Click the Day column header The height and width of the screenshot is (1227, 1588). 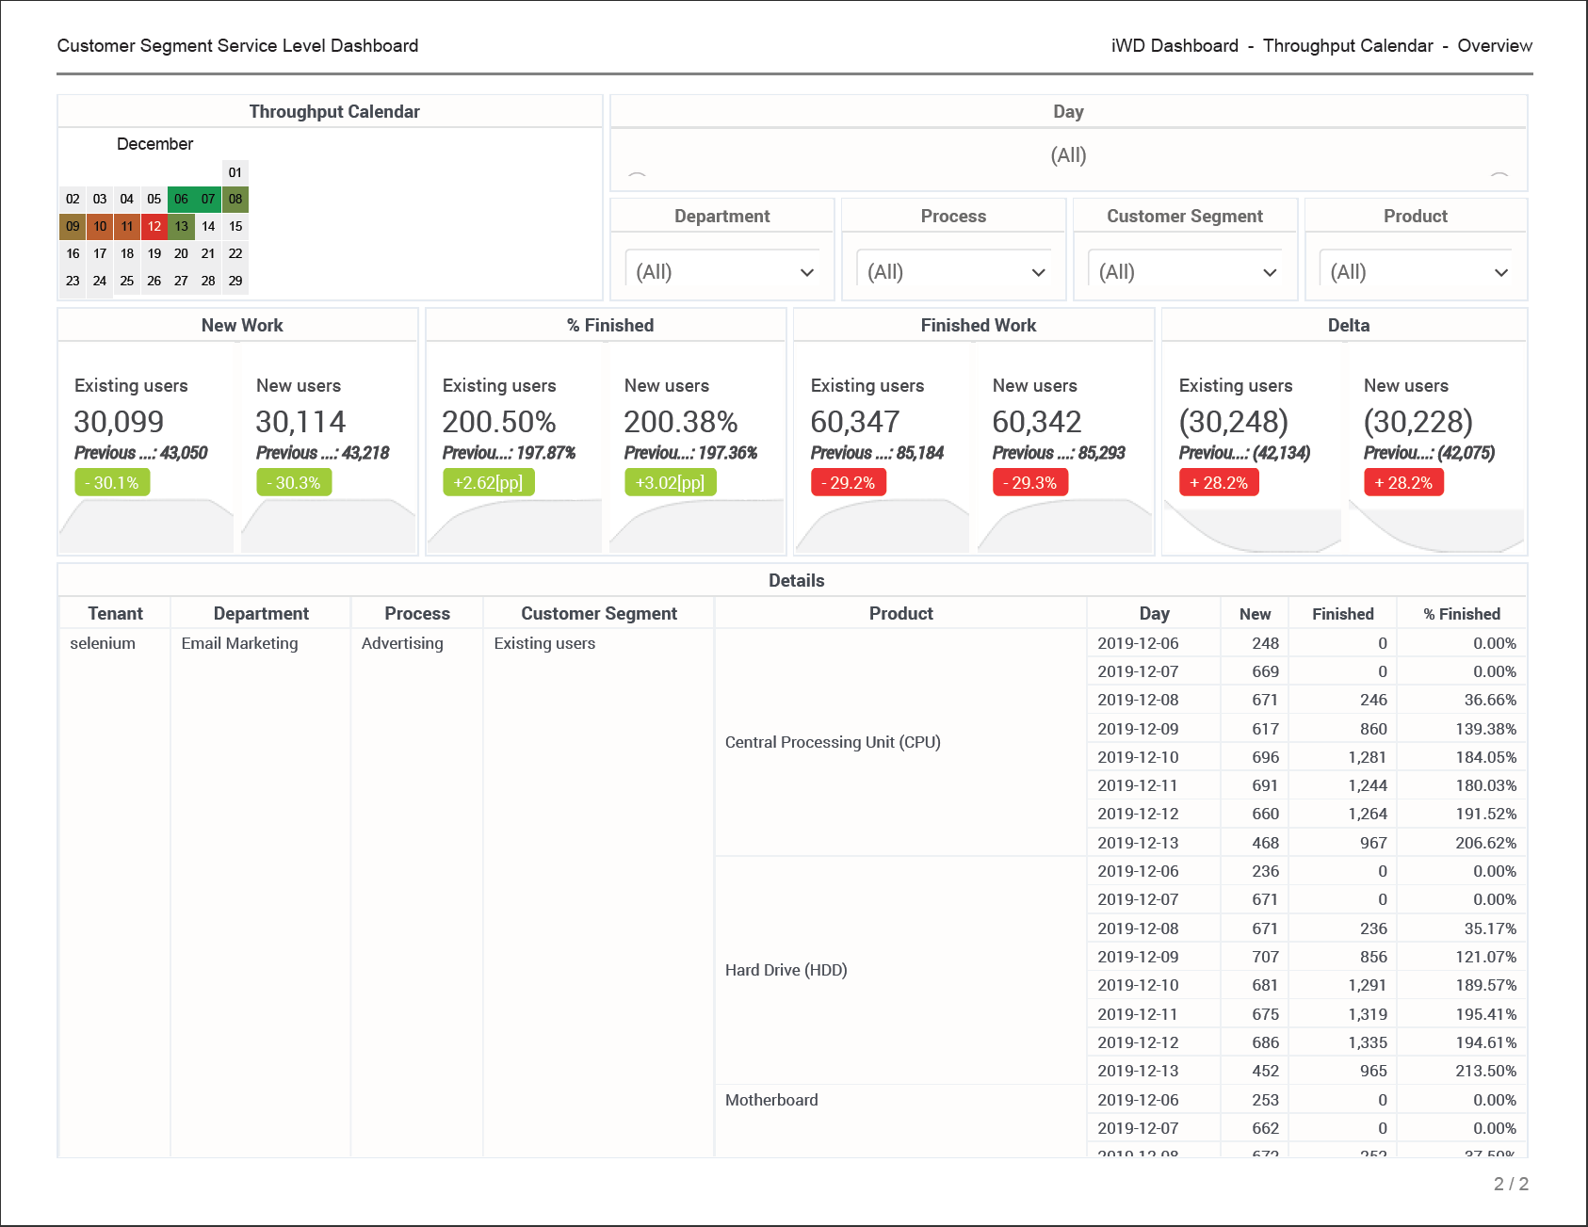tap(1154, 614)
